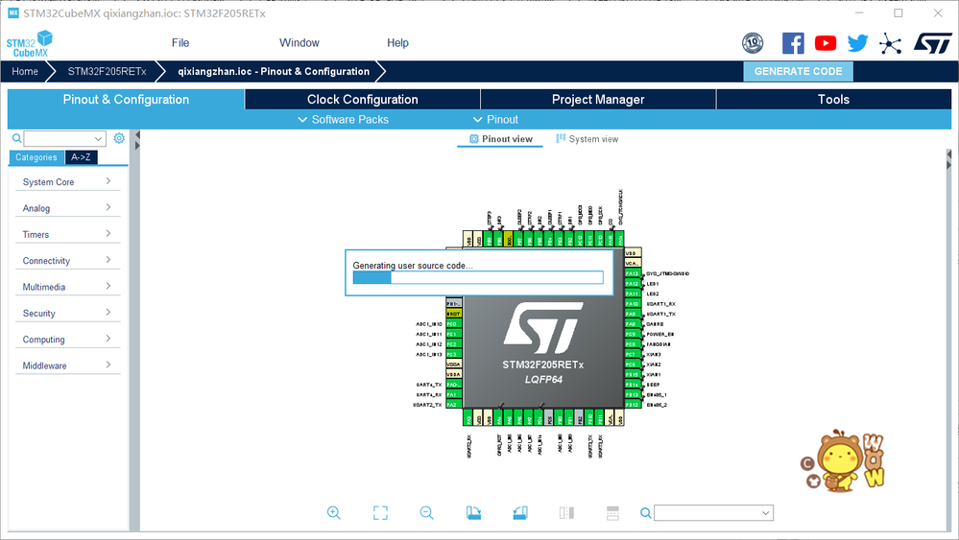Click the pin search magnifier icon
The height and width of the screenshot is (540, 959).
tap(646, 513)
